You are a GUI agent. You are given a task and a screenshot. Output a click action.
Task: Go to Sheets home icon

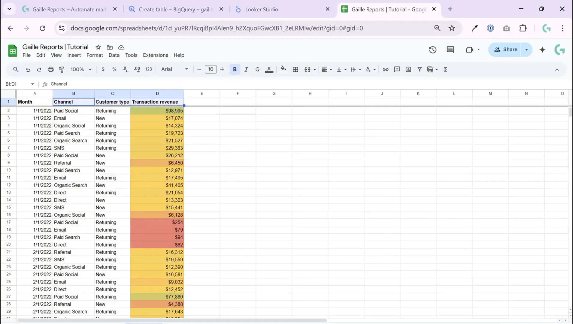tap(12, 51)
